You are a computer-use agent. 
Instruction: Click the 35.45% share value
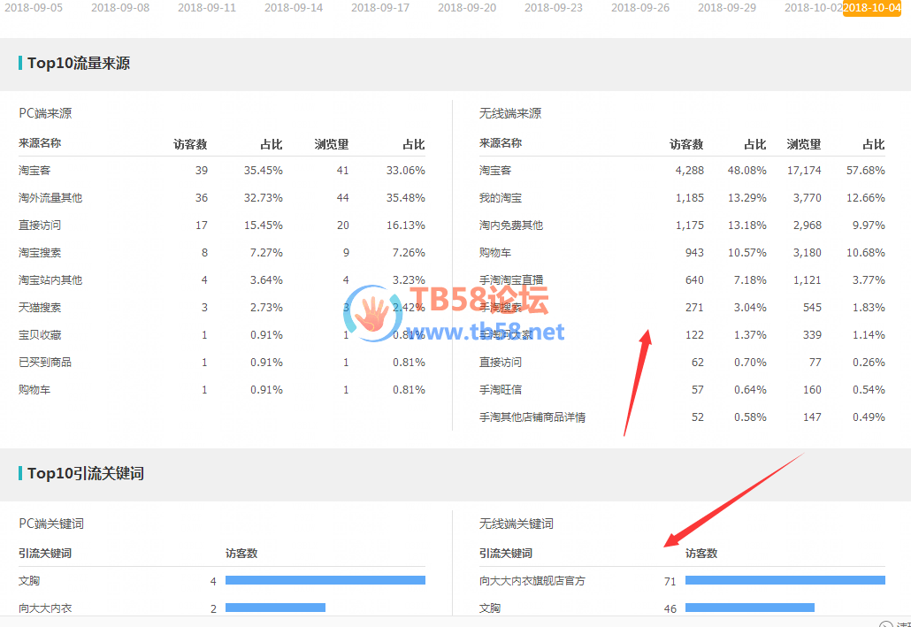point(264,171)
